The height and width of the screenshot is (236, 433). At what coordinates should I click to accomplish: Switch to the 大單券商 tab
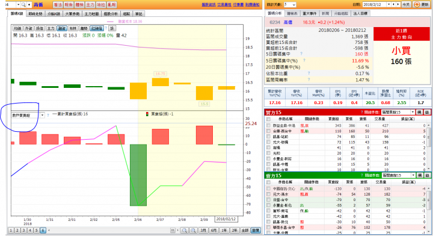click(x=72, y=13)
